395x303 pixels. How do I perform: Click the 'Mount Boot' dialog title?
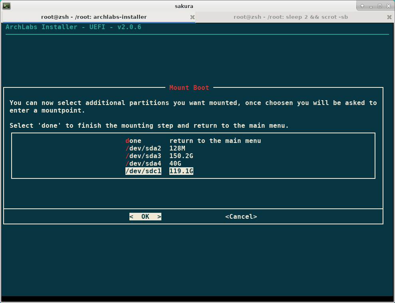pyautogui.click(x=189, y=88)
